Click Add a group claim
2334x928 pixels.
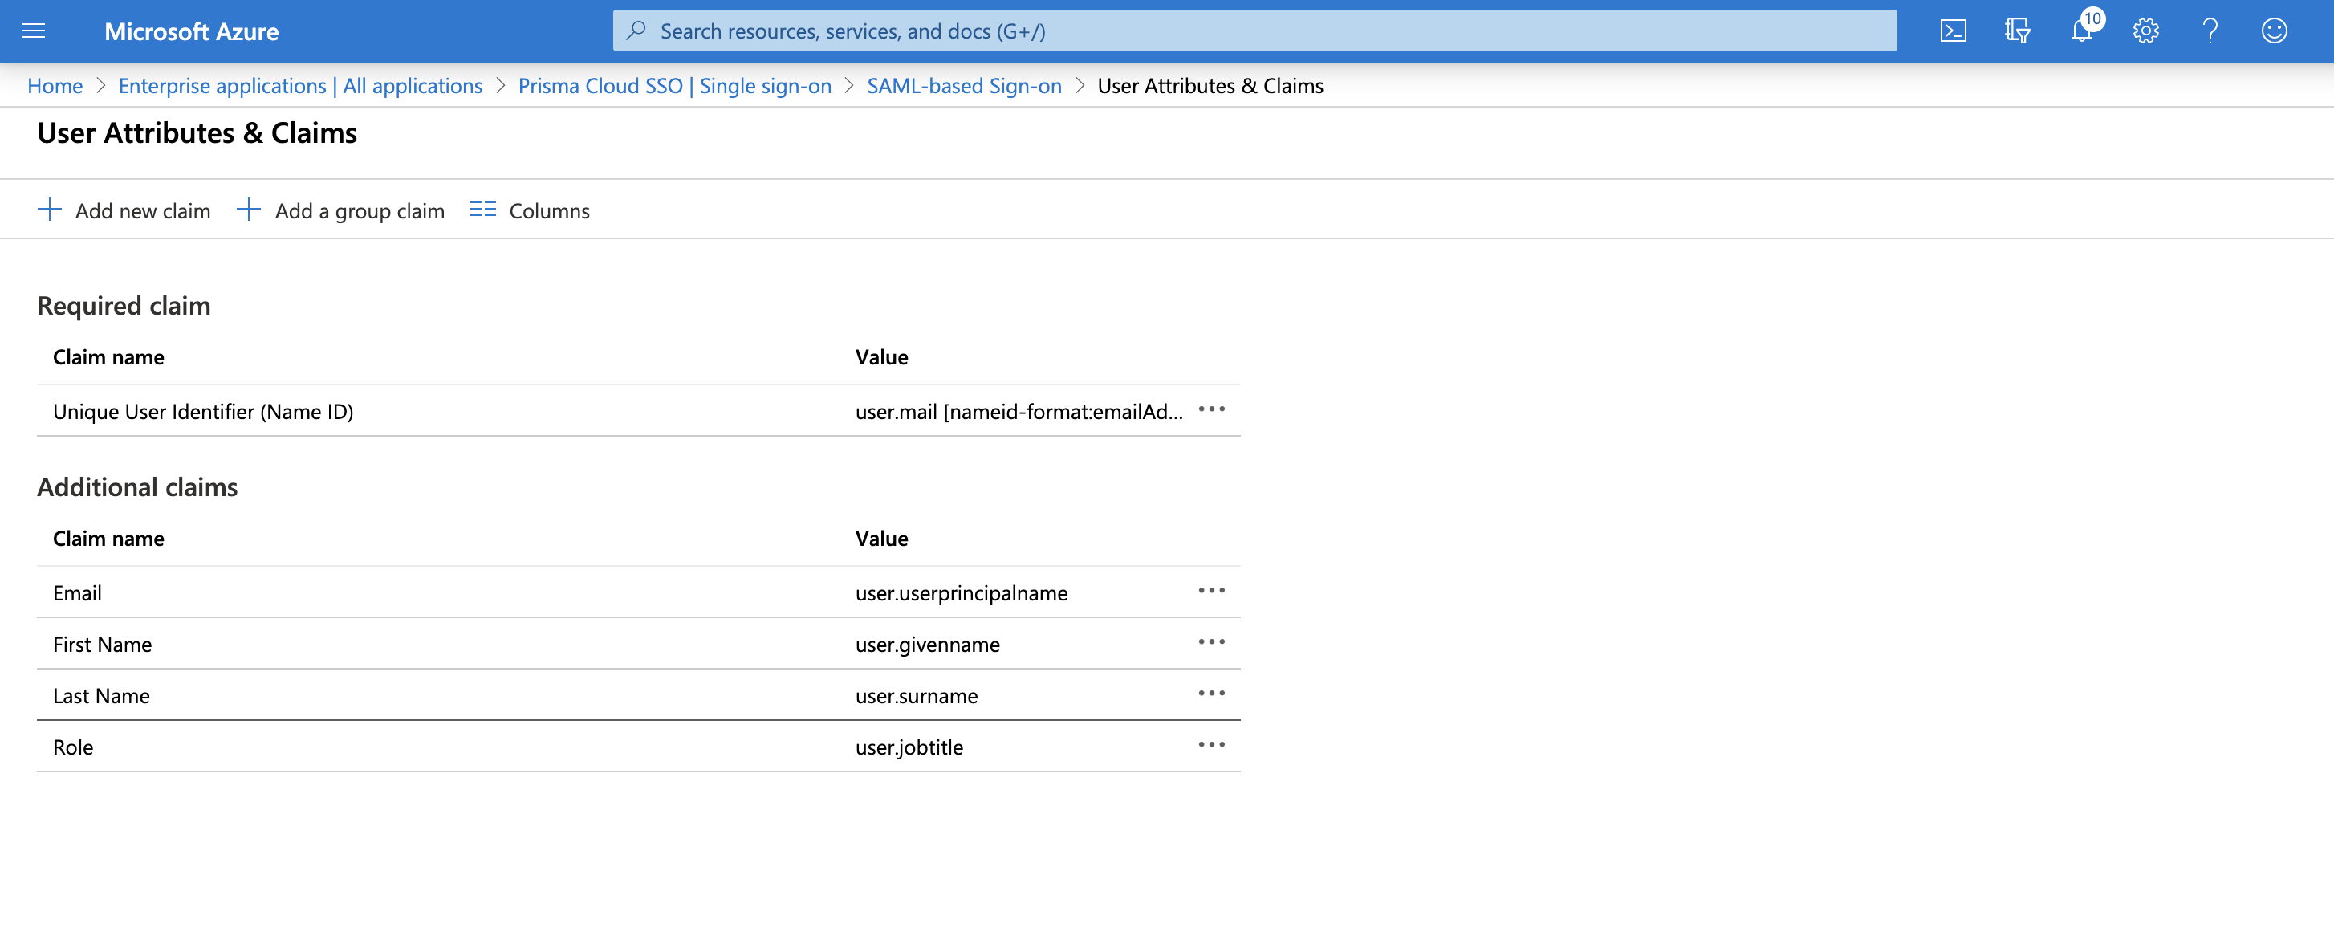(340, 210)
